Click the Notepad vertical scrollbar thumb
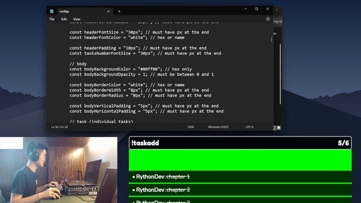The image size is (361, 203). [271, 39]
